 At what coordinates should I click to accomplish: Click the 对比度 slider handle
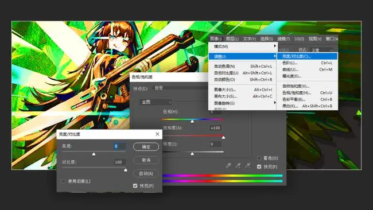(126, 170)
